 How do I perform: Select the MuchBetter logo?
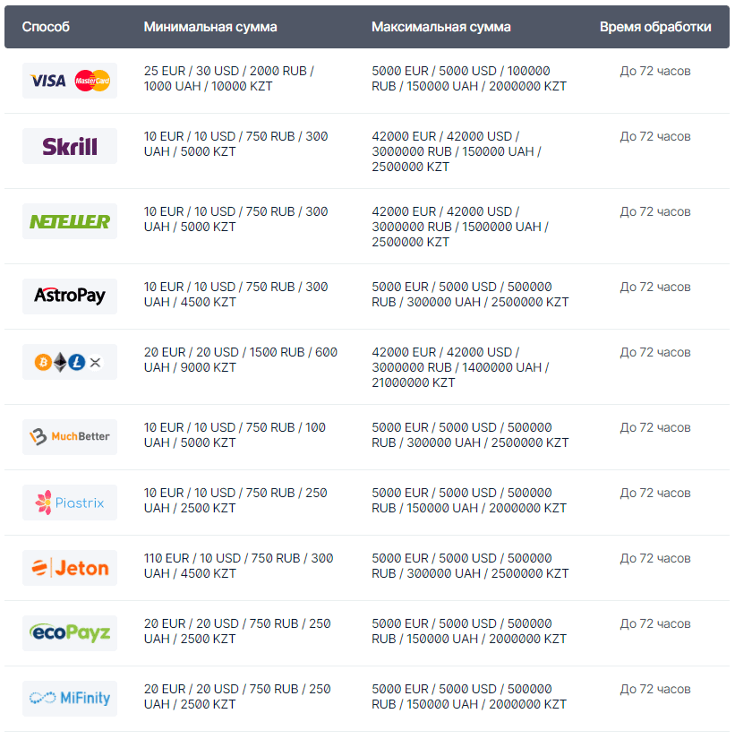[70, 437]
